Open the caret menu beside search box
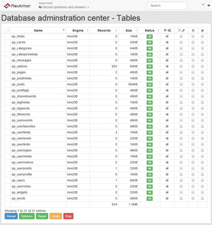The image size is (212, 225). coord(203,5)
